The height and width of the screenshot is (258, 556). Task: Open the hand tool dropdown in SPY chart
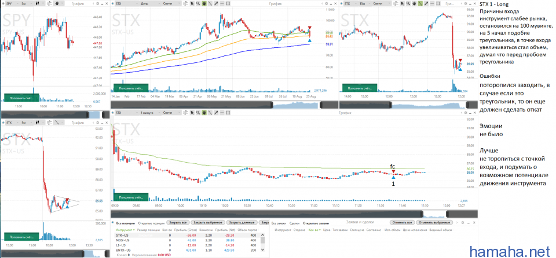pos(58,3)
